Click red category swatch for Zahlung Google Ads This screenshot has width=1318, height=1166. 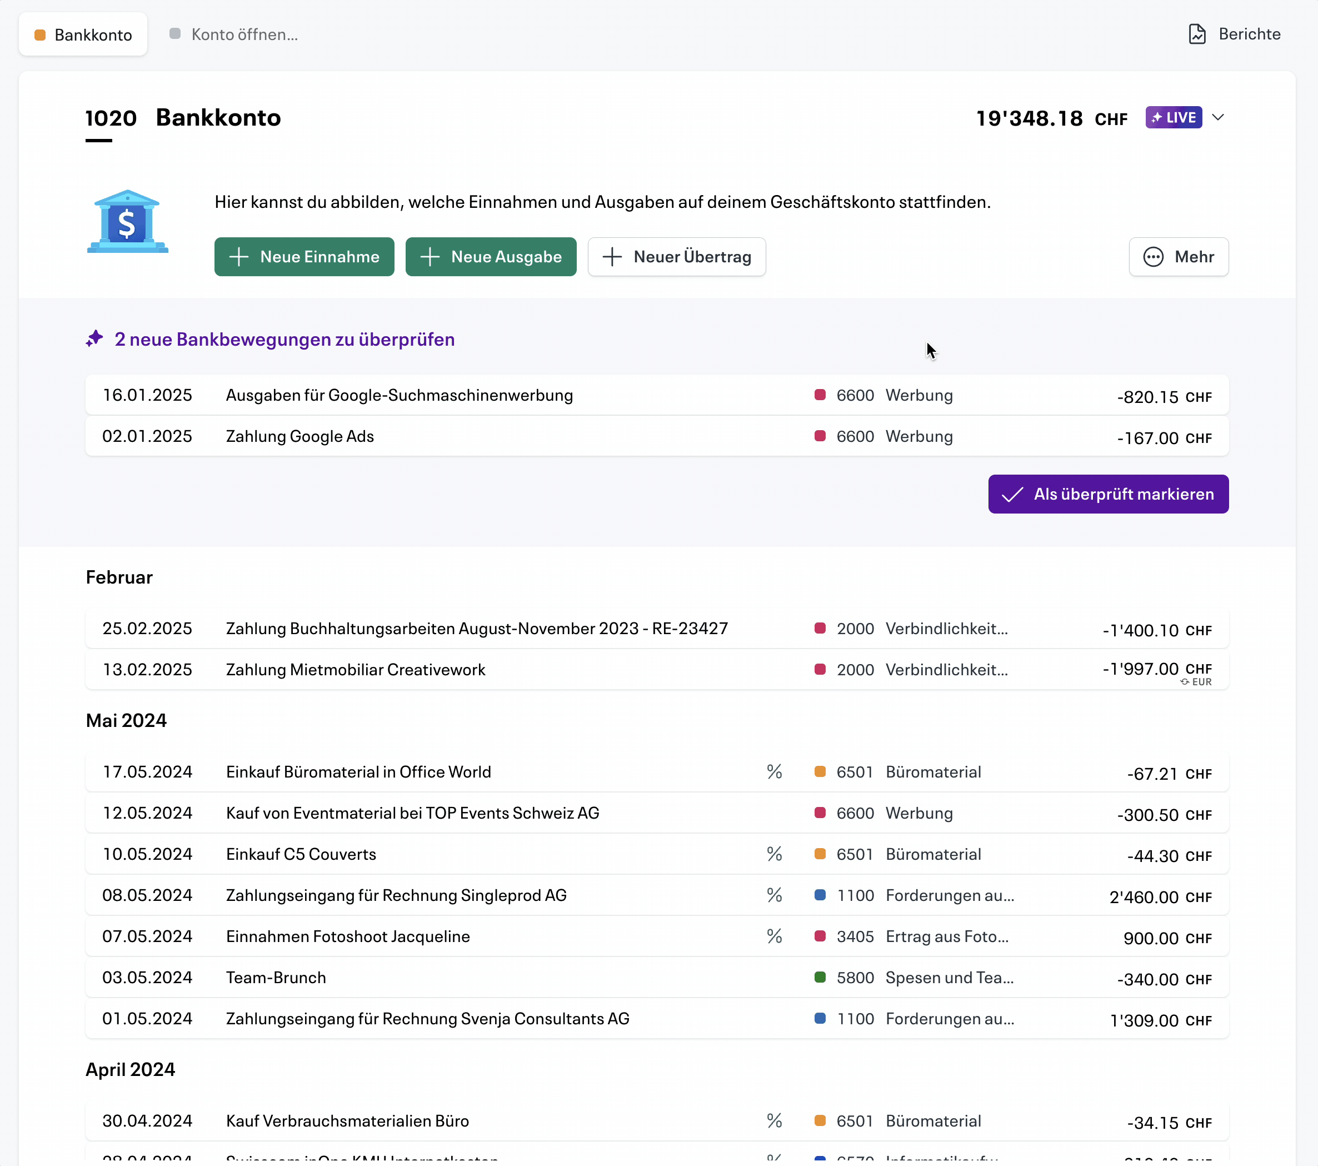(820, 436)
